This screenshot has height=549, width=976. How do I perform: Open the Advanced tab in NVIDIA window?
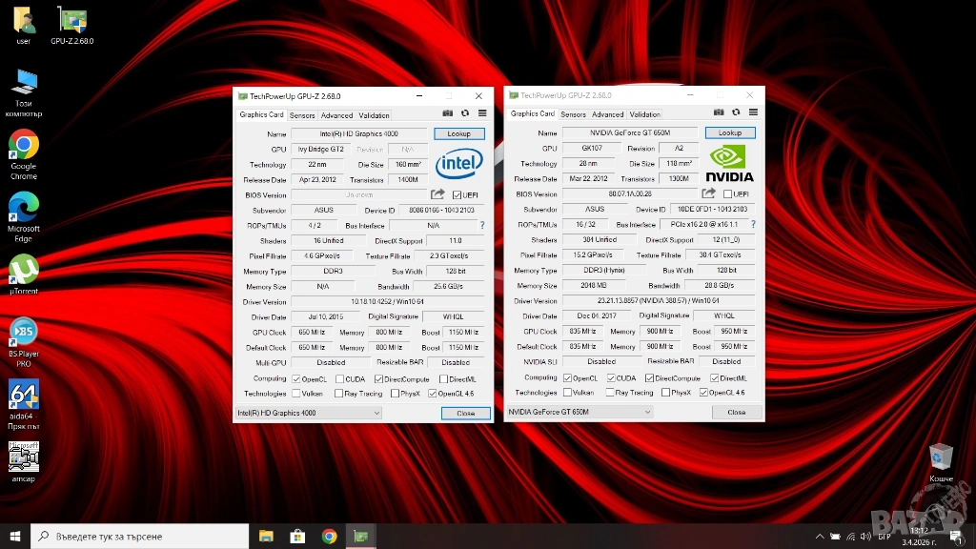(x=607, y=114)
